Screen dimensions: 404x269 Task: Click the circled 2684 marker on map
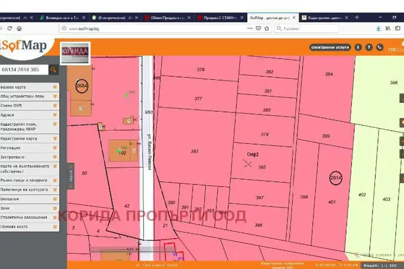pos(82,86)
